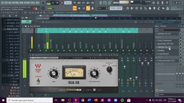
Task: Click the transport record button
Action: tap(62, 3)
